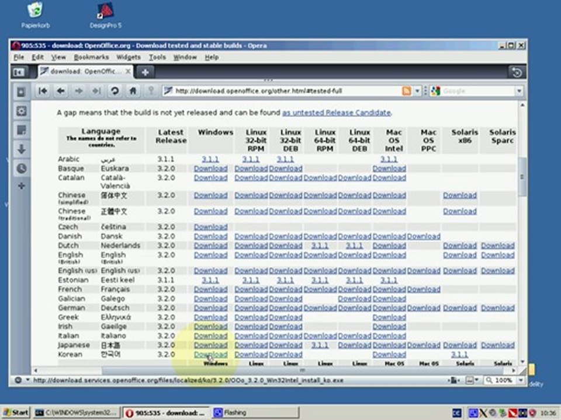Expand the search field dropdown arrow
This screenshot has height=420, width=561.
point(519,91)
